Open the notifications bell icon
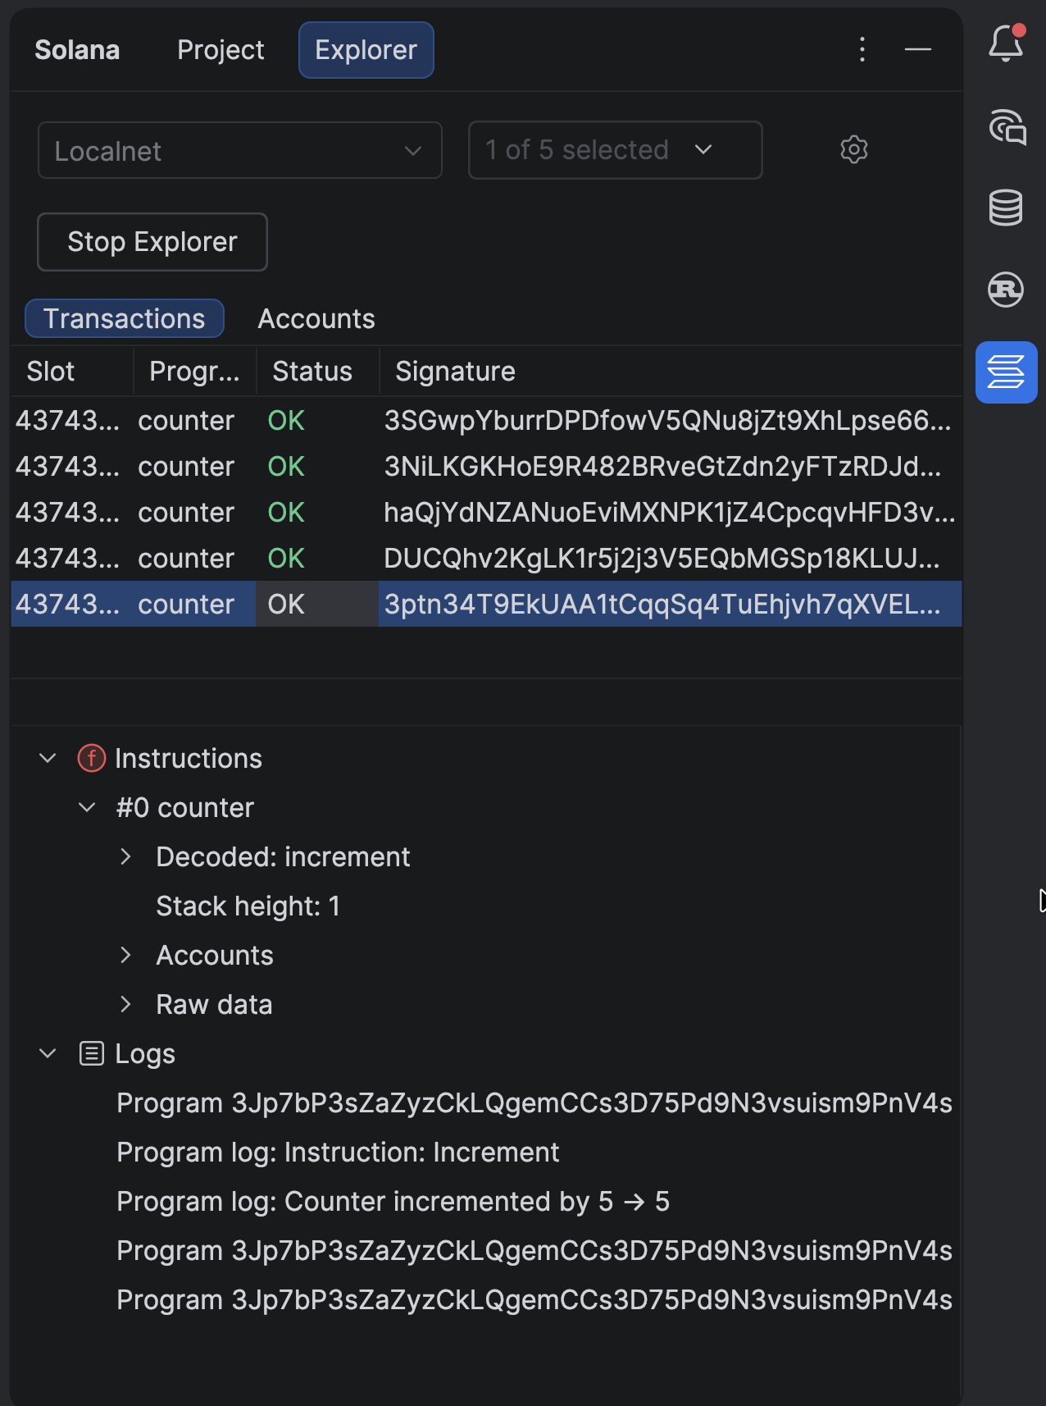The width and height of the screenshot is (1046, 1406). [1006, 43]
